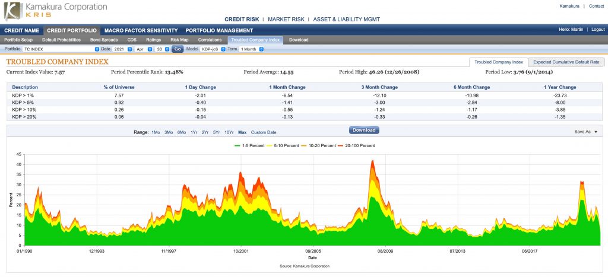The image size is (608, 277).
Task: Open ASSET & LIABILITY MGMT section
Action: pyautogui.click(x=347, y=19)
